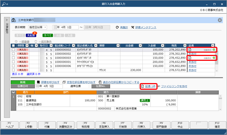Image resolution: width=227 pixels, height=135 pixels.
Task: Open the 摘要 column filter dropdown
Action: click(x=118, y=46)
